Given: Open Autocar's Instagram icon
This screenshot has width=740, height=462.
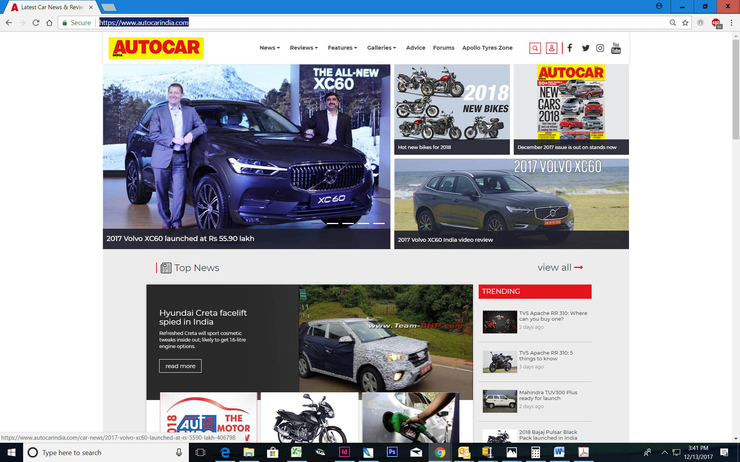Looking at the screenshot, I should (x=600, y=48).
